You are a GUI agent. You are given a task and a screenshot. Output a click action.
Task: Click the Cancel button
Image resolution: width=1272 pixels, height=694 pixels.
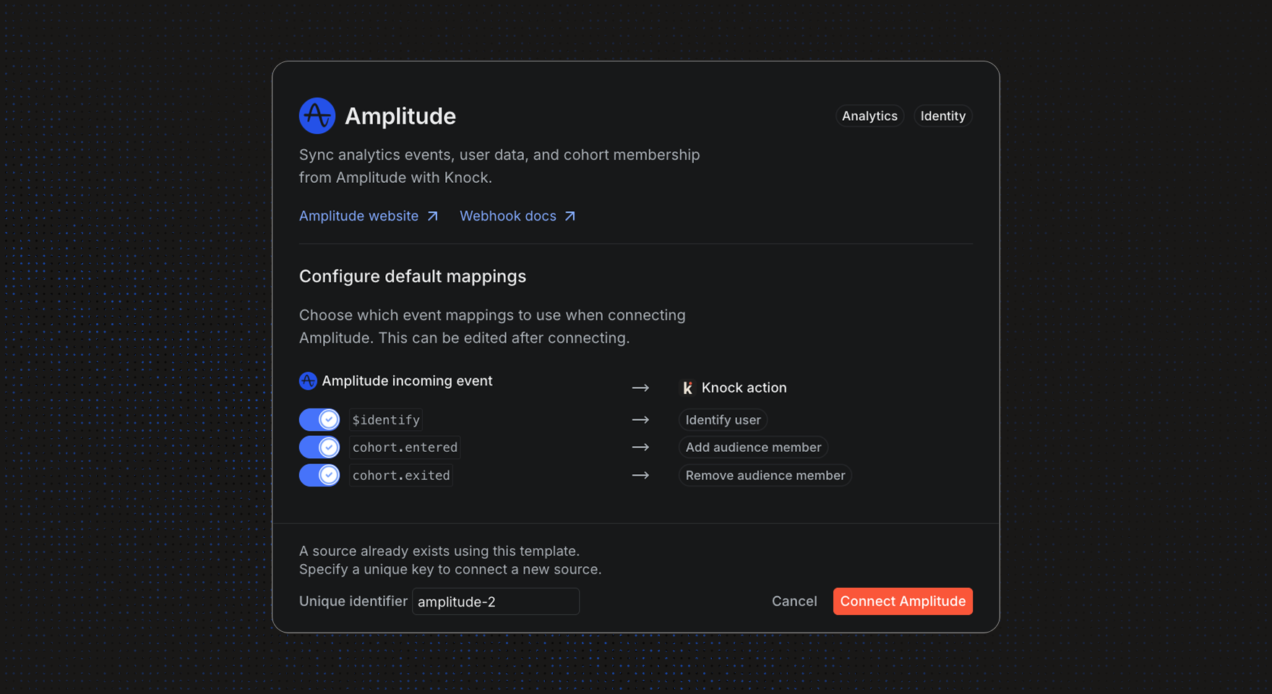click(794, 601)
